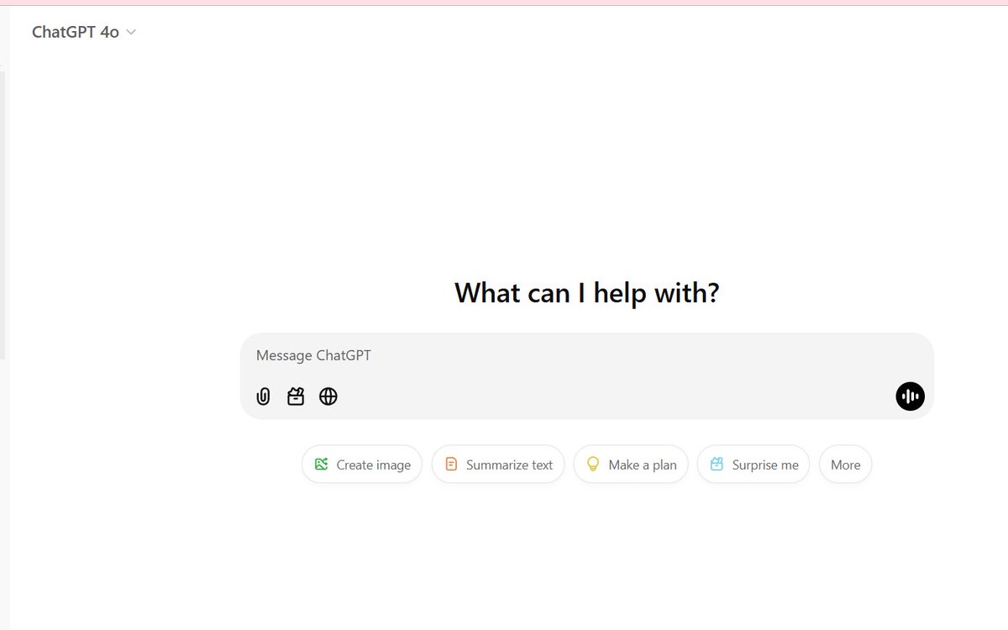Choose the Surprise me suggestion
Viewport: 1008px width, 630px height.
pos(753,465)
